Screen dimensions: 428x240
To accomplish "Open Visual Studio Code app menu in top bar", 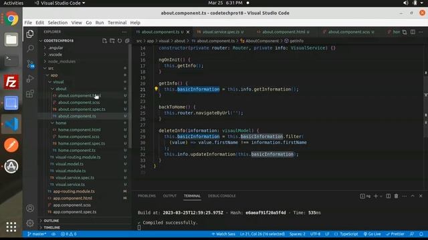I will tap(60, 3).
